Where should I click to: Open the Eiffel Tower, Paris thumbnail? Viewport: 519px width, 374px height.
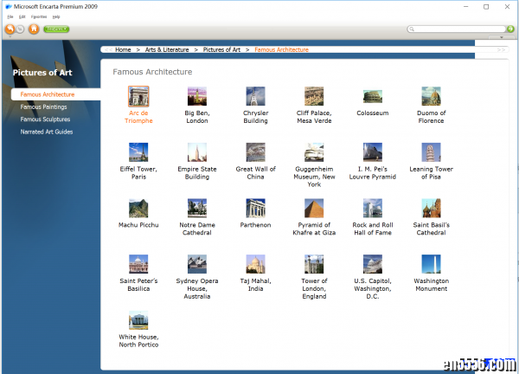coord(138,152)
